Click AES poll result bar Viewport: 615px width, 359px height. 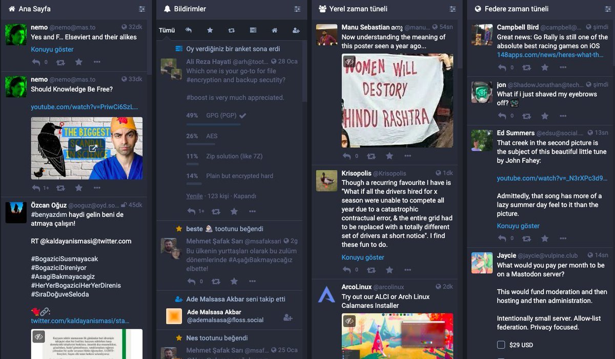(200, 145)
